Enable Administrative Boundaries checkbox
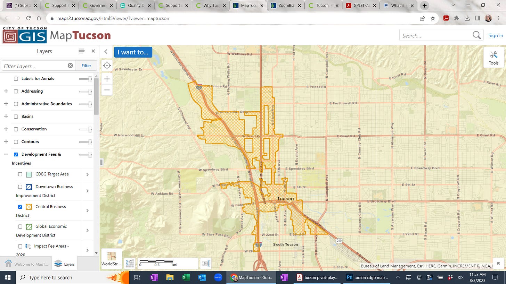 pos(16,104)
